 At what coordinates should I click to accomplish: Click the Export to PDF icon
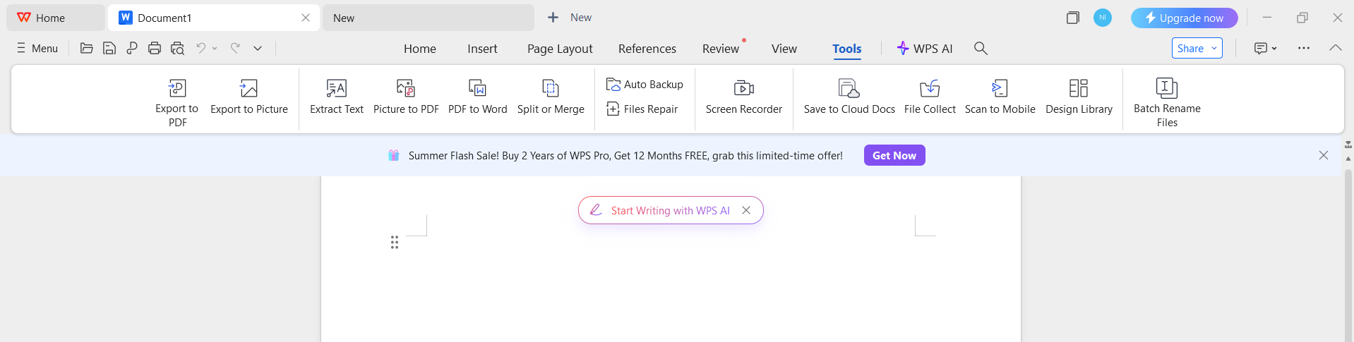pos(177,89)
